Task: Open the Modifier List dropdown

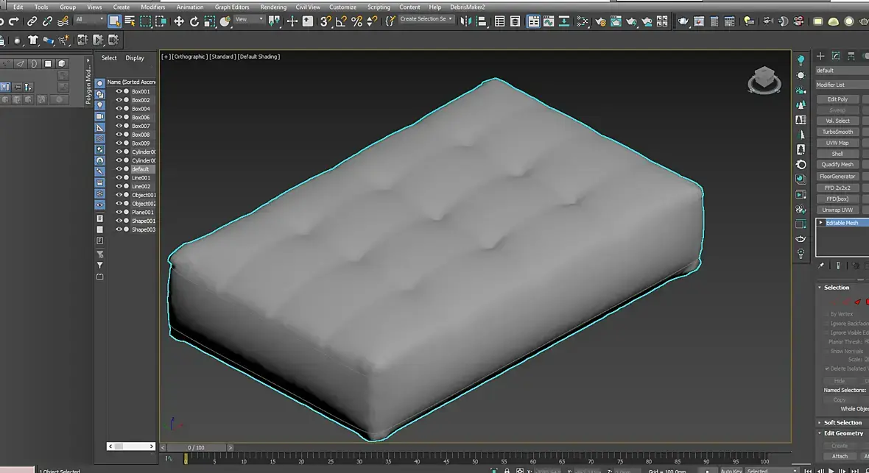Action: coord(842,85)
